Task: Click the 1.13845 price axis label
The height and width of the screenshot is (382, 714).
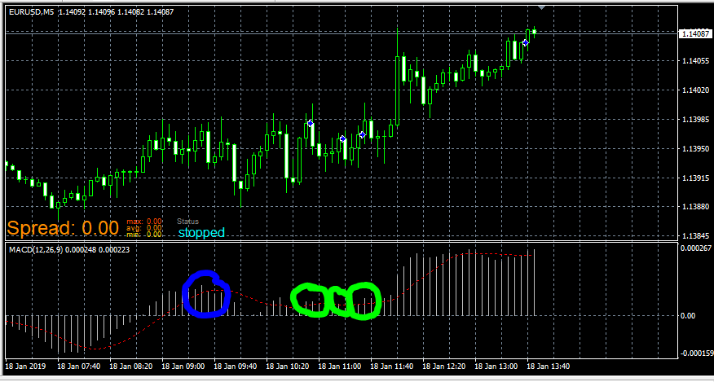Action: [x=694, y=236]
